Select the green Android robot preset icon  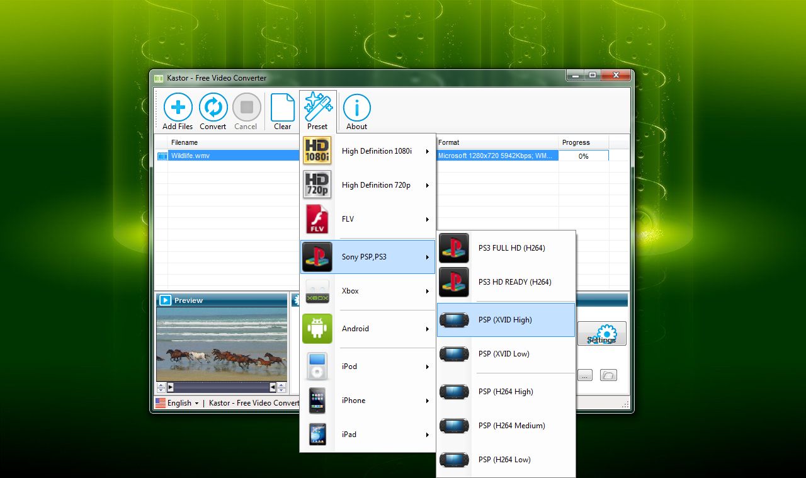[x=317, y=329]
